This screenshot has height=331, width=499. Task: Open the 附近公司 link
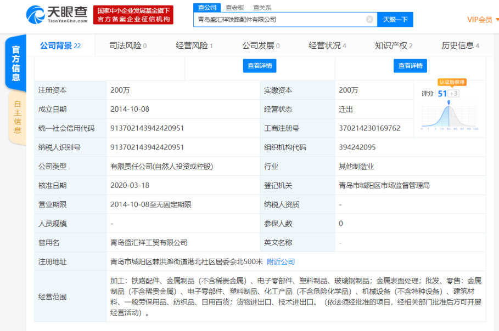(x=281, y=262)
